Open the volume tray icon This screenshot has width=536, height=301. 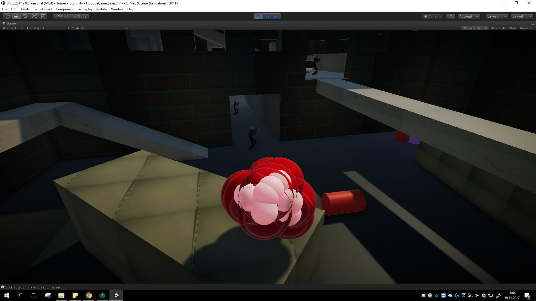[477, 295]
